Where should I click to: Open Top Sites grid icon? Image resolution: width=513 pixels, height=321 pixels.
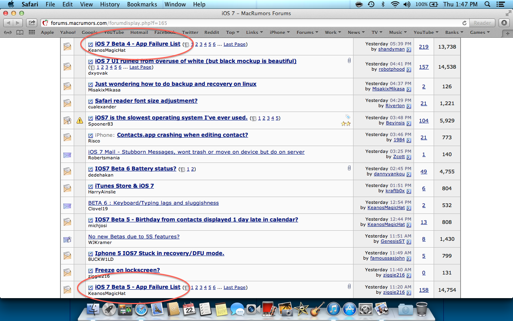tap(32, 33)
